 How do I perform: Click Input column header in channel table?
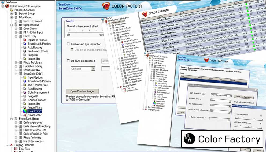tap(193, 11)
